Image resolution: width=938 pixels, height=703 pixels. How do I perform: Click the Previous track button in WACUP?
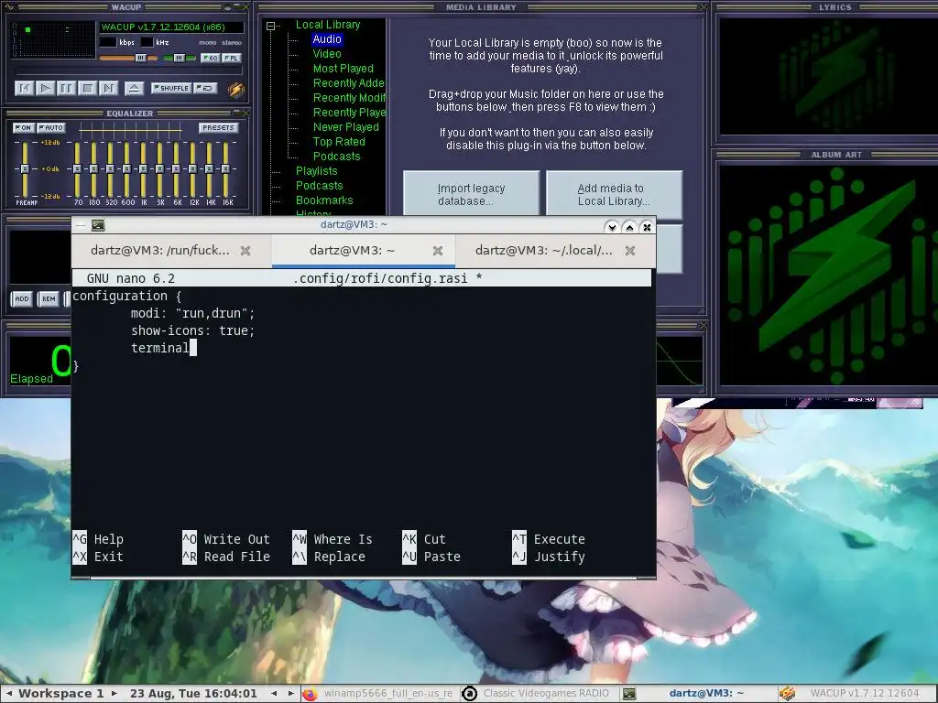[24, 89]
